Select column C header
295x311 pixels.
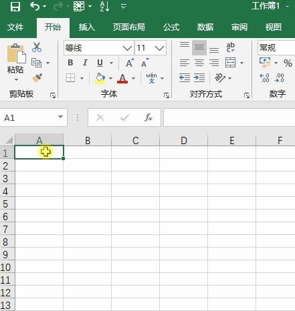click(136, 140)
